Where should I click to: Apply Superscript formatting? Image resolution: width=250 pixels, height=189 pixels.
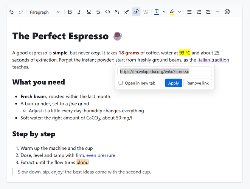tap(127, 12)
